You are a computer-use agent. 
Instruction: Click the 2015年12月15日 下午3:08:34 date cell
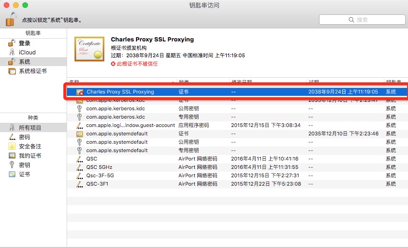(265, 125)
